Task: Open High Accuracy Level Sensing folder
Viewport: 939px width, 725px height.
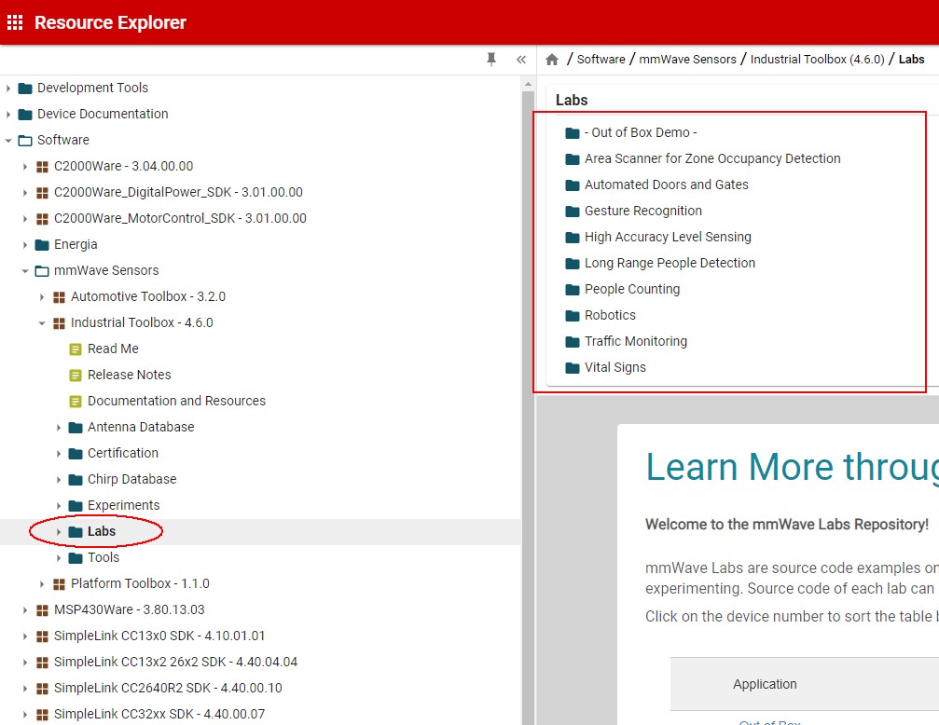Action: [668, 237]
